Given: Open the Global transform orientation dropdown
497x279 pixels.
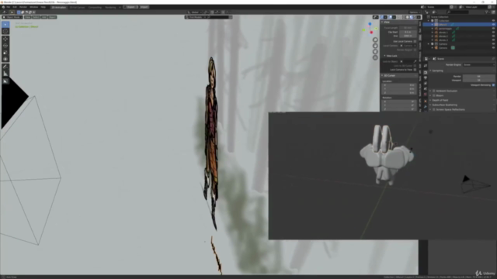Looking at the screenshot, I should tap(195, 12).
